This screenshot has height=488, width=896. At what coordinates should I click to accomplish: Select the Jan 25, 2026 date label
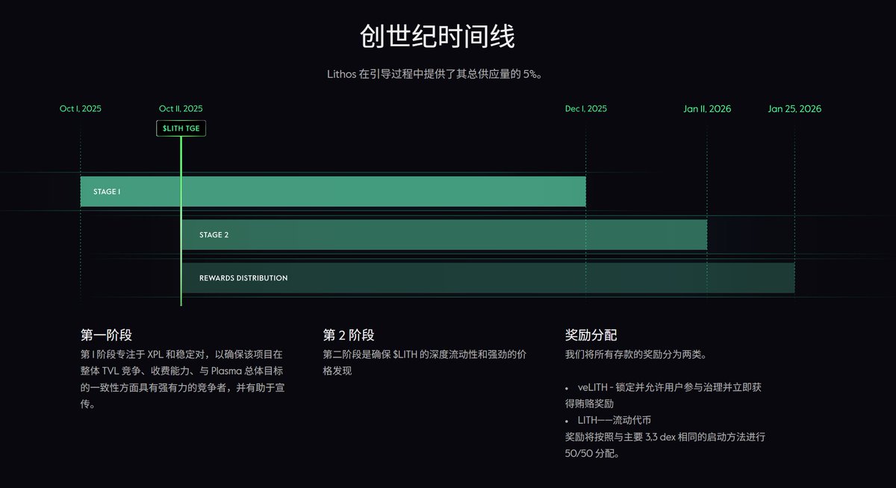[x=794, y=109]
